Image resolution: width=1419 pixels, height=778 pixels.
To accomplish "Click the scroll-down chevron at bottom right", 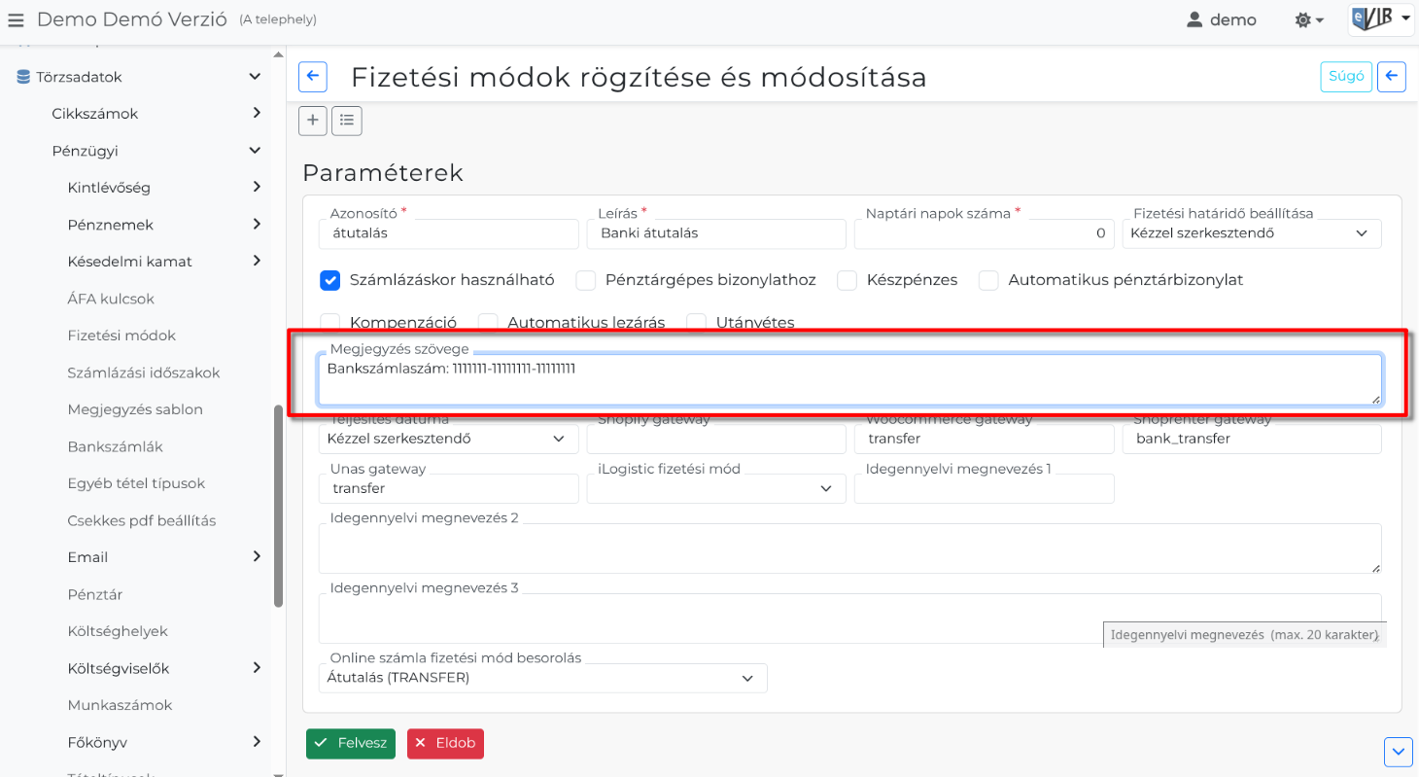I will click(1398, 752).
